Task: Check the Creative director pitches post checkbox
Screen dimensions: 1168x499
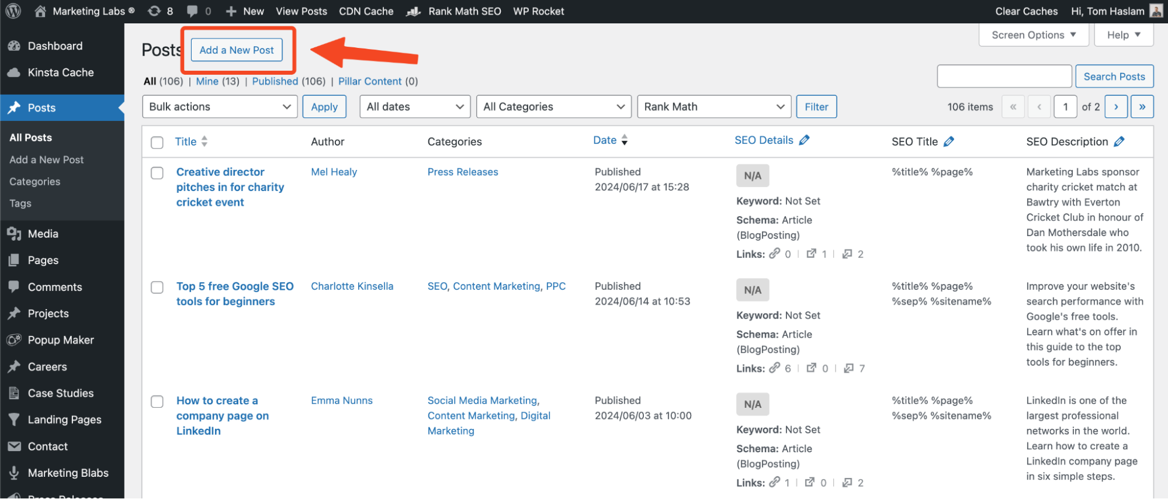Action: (157, 173)
